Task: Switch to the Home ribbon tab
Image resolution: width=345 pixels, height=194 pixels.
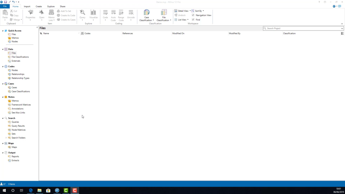Action: point(15,6)
